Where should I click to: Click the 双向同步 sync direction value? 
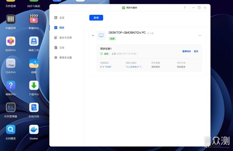(181, 67)
